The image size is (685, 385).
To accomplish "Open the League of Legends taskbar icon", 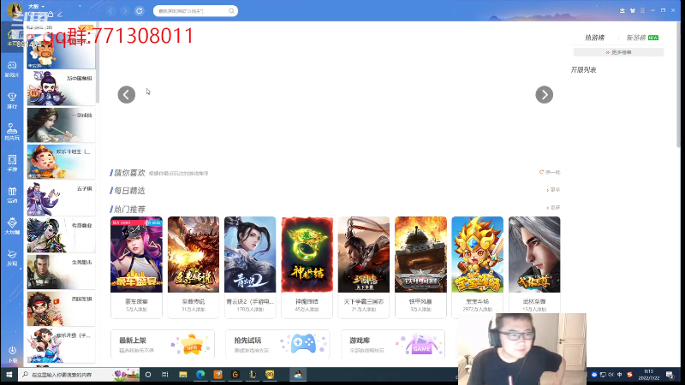I will tap(253, 375).
